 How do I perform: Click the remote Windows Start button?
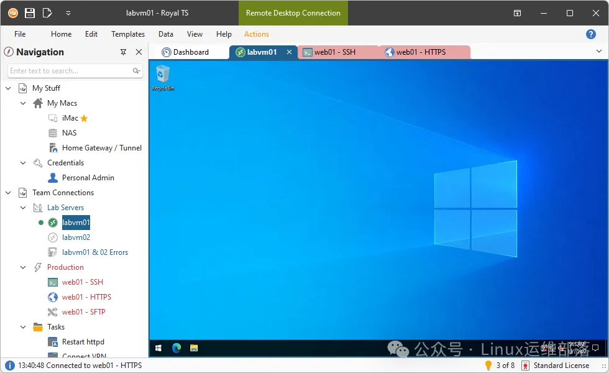tap(158, 348)
